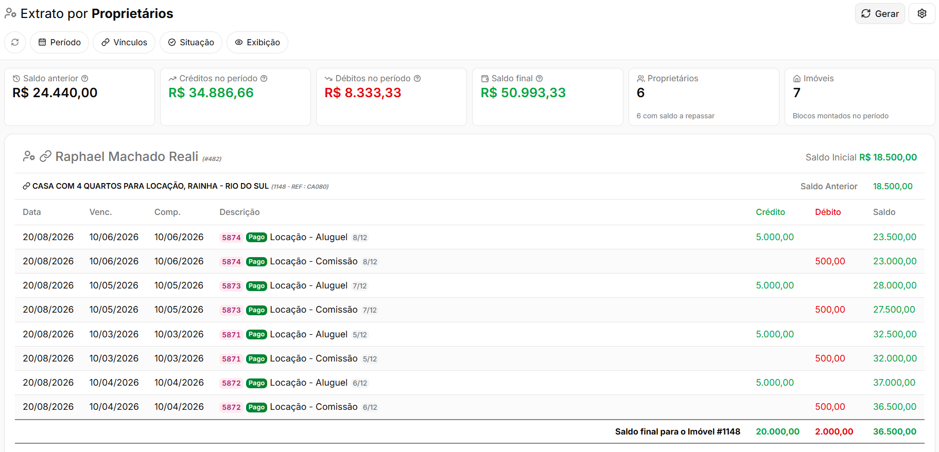Screen dimensions: 939x452
Task: Click badge 5873 on Locação - Comissão 7/12 row
Action: coord(231,310)
